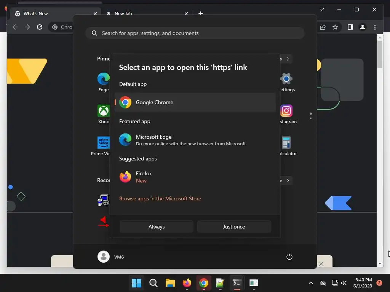Open Browse apps in the Microsoft Store

click(160, 198)
